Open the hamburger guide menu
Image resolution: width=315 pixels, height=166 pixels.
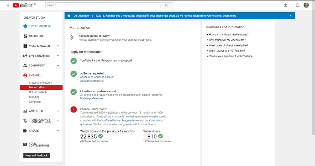click(x=8, y=5)
